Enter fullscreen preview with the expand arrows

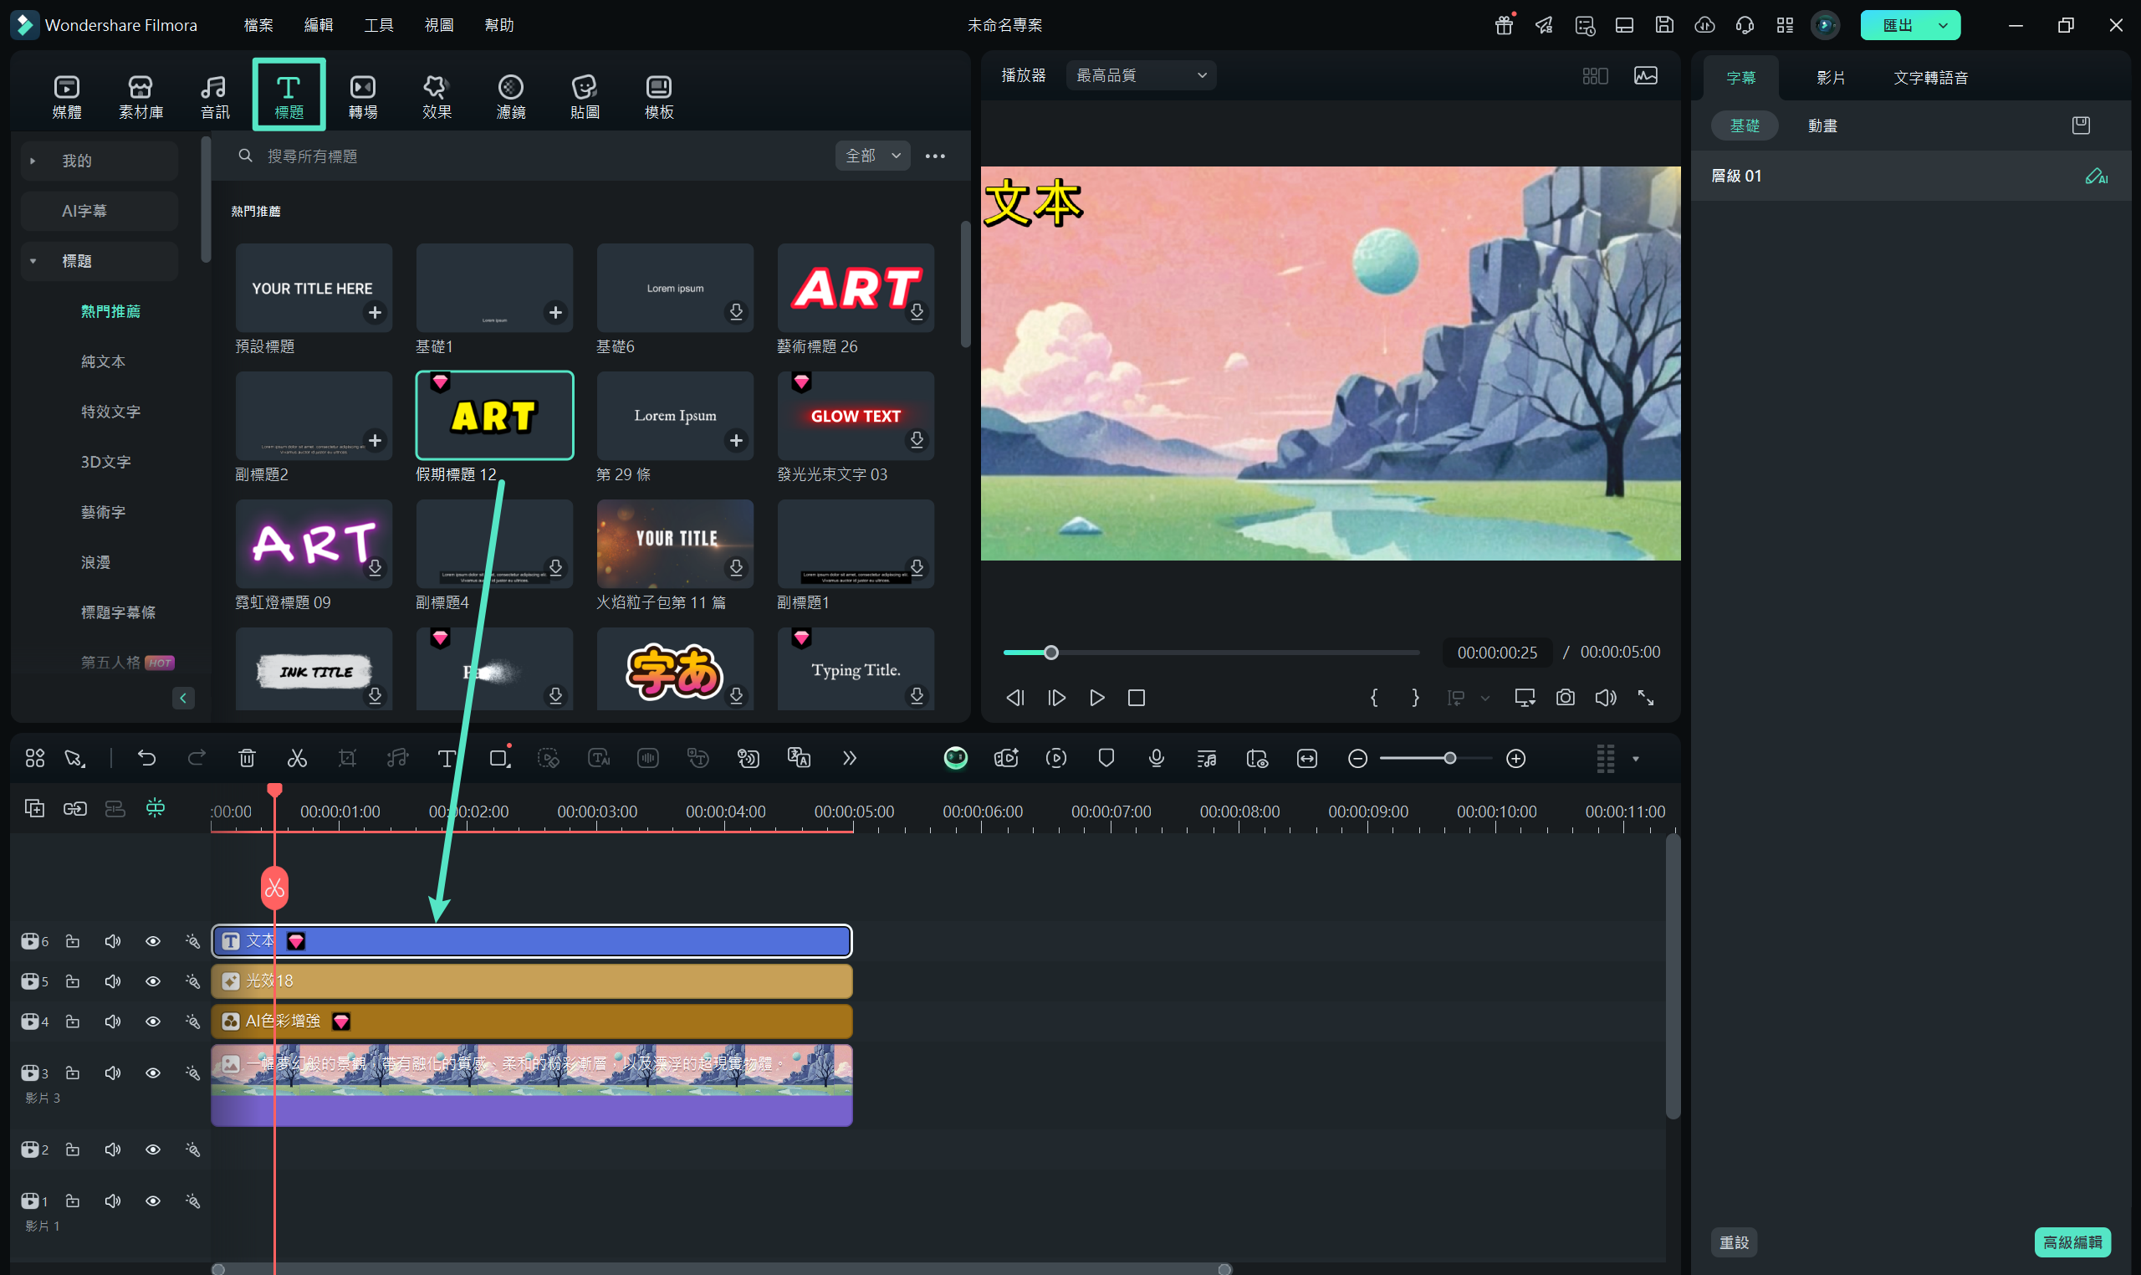click(x=1645, y=698)
